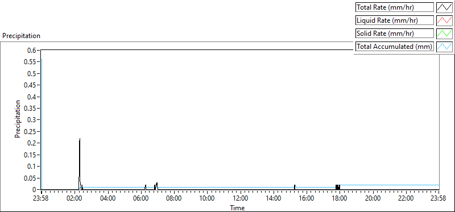Click the rate spike after 15:00
Image resolution: width=455 pixels, height=212 pixels.
tap(295, 187)
